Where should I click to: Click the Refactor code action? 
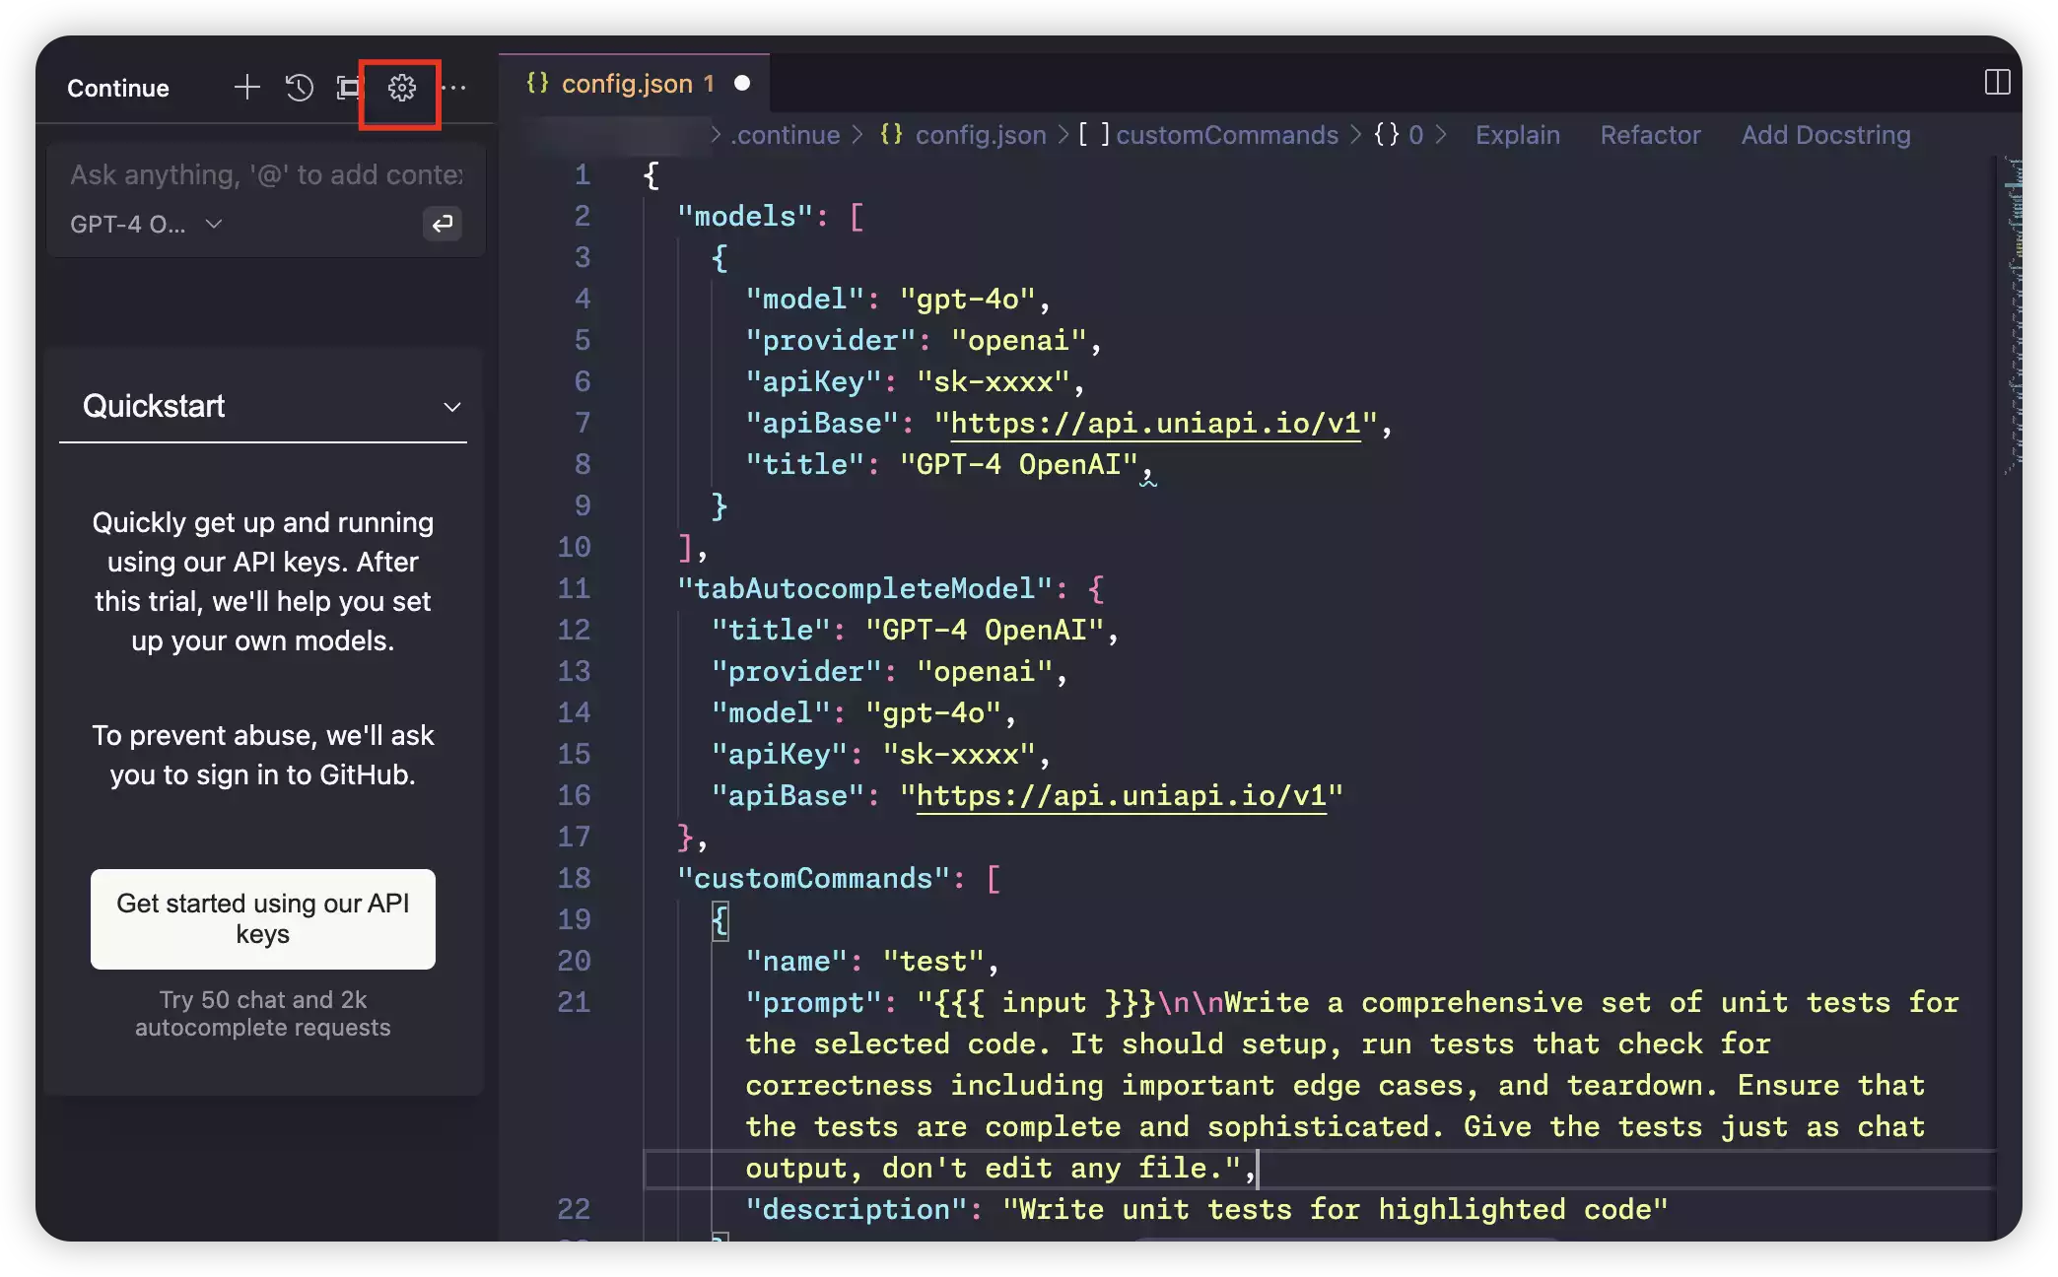click(x=1651, y=135)
